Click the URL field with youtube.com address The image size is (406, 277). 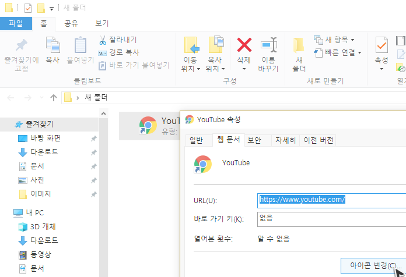click(x=332, y=201)
